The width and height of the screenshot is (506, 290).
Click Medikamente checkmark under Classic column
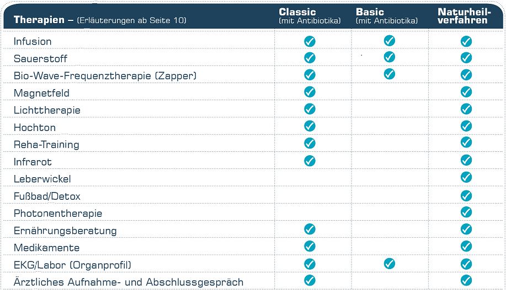tap(310, 246)
